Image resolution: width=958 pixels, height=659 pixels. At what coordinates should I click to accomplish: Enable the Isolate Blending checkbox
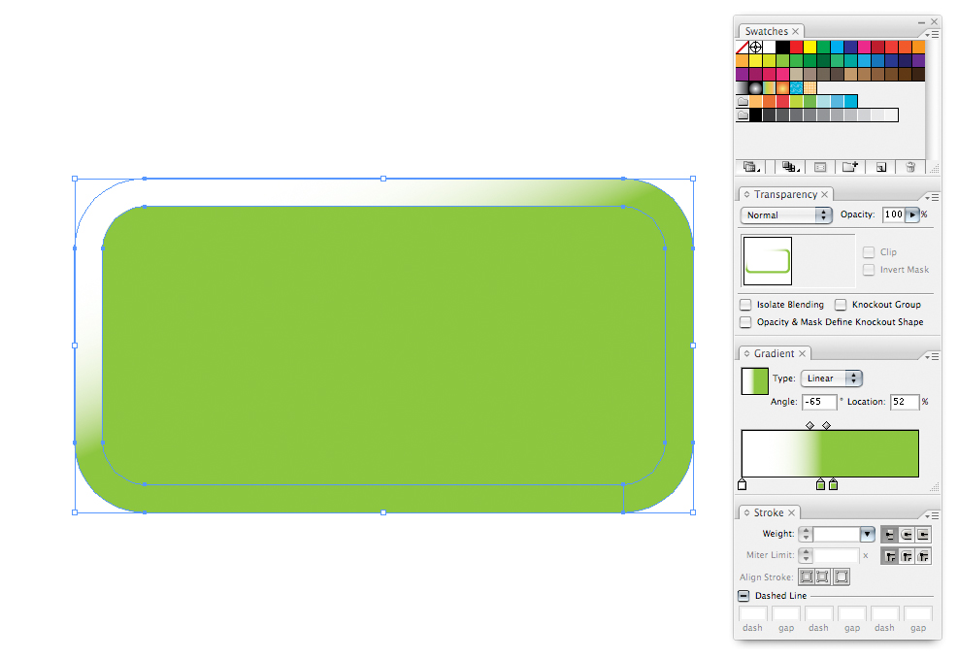pos(745,304)
